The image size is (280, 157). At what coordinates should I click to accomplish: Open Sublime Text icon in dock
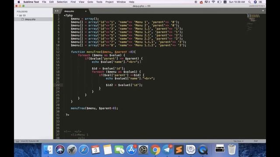click(x=179, y=150)
